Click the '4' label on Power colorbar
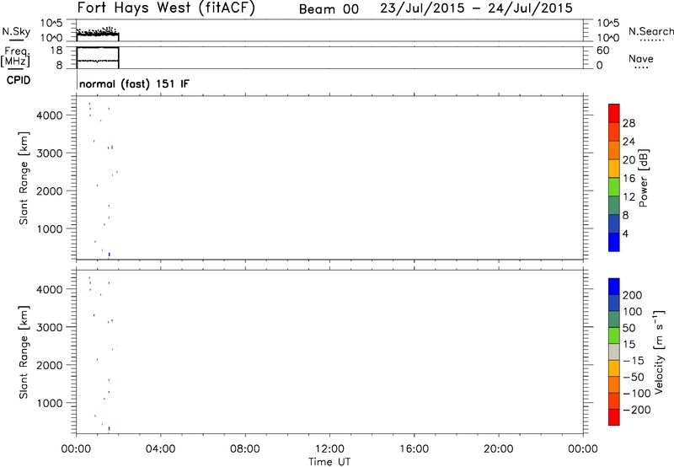 click(x=625, y=233)
